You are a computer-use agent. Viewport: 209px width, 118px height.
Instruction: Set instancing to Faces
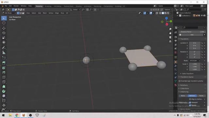201,96
